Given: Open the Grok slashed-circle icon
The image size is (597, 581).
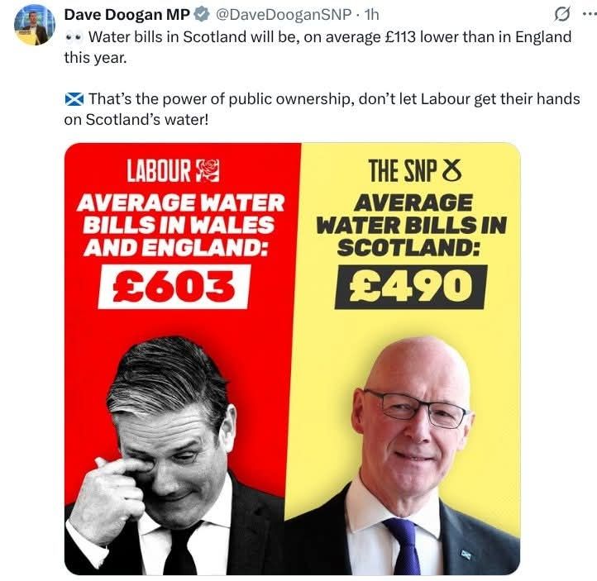Looking at the screenshot, I should pos(562,15).
